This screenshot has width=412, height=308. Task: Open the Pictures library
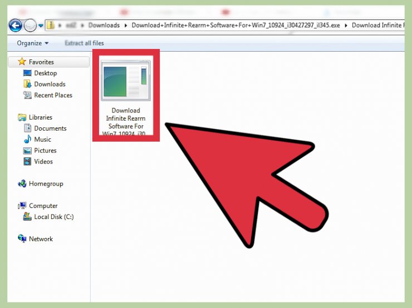click(x=45, y=150)
